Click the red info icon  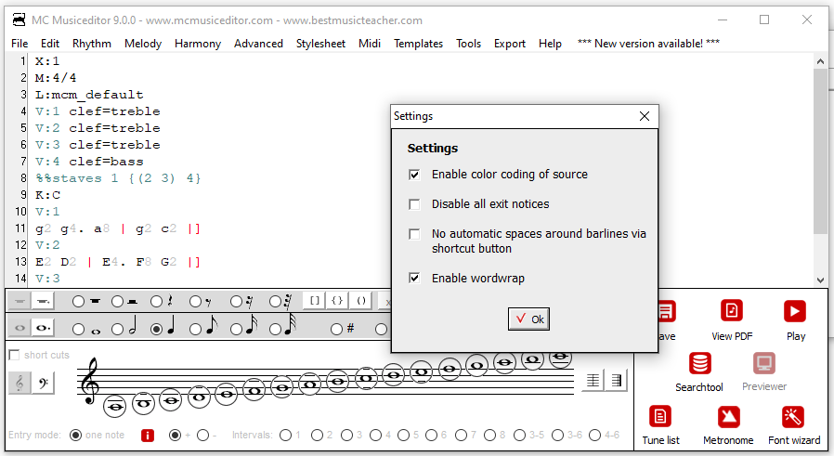tap(148, 436)
